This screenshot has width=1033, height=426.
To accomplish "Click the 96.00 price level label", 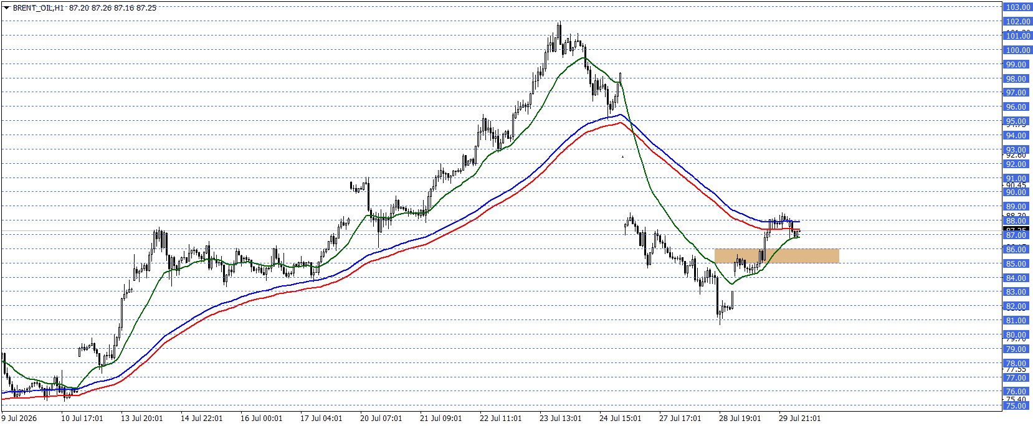I will click(x=1017, y=107).
